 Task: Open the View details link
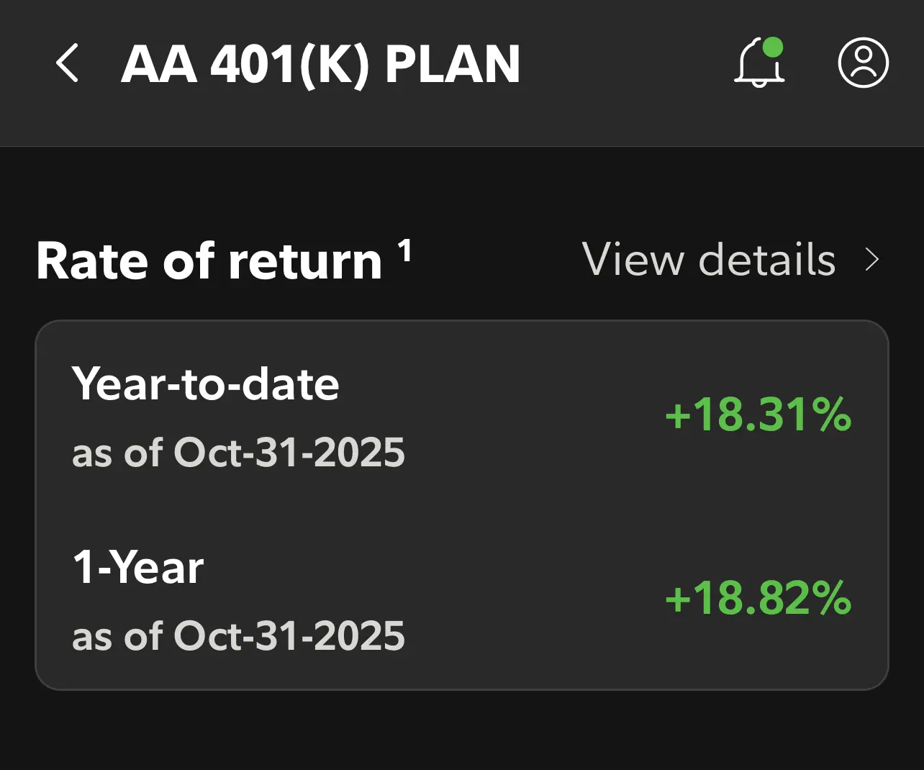tap(709, 260)
